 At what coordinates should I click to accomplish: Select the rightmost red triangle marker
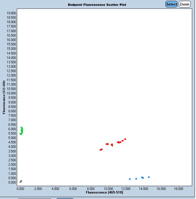[125, 139]
